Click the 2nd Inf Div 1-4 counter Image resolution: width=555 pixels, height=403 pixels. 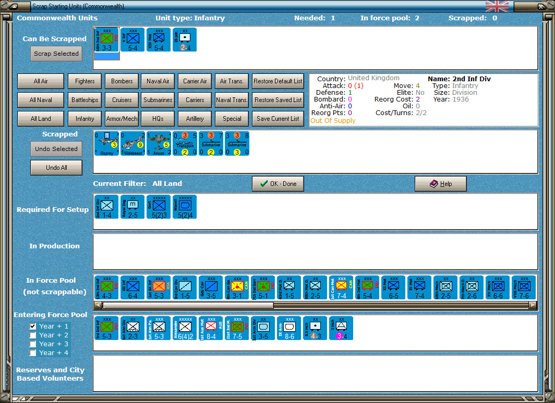(x=106, y=207)
